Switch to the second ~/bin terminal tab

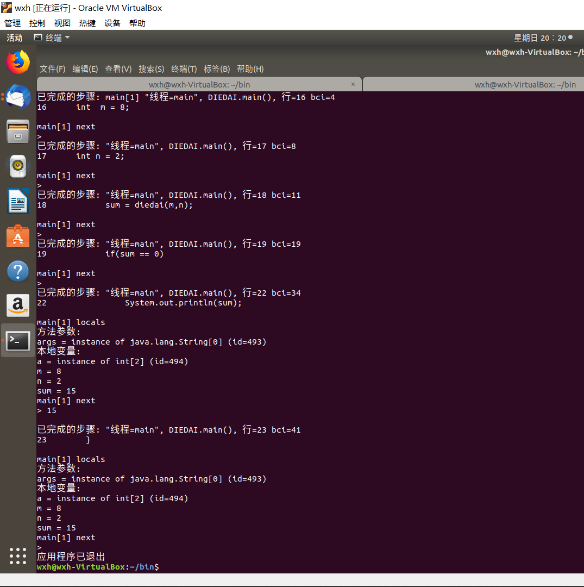474,84
